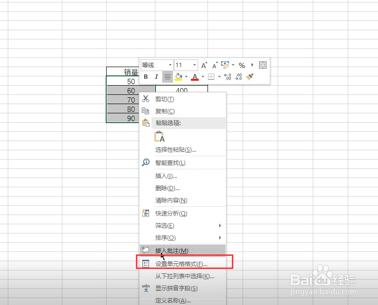This screenshot has height=305, width=378.
Task: Click the Smart Lookup magnifier icon
Action: (146, 162)
